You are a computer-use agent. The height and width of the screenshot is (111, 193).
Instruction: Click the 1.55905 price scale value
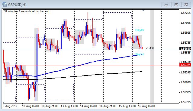[185, 92]
